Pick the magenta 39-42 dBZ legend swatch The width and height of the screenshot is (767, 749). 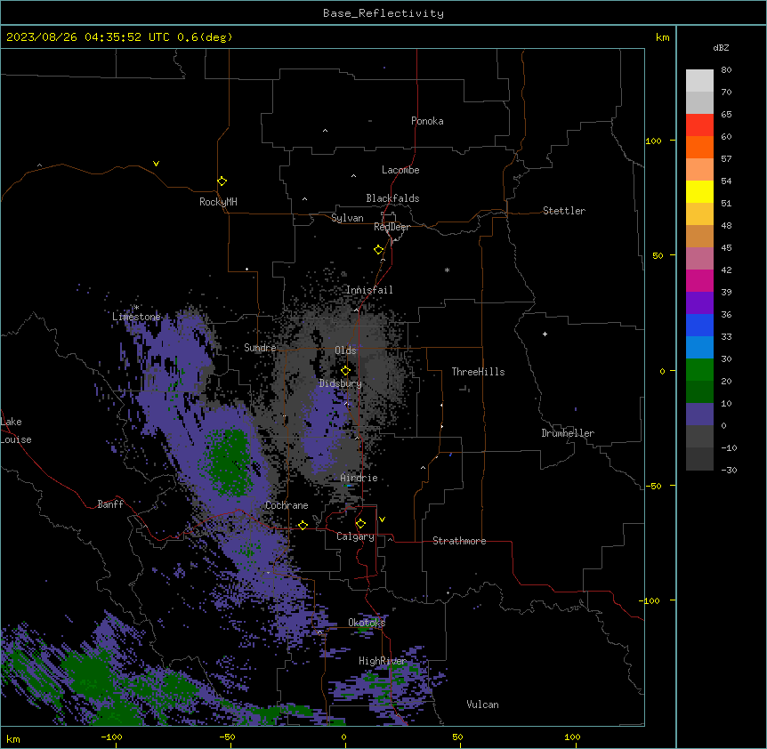tap(699, 281)
